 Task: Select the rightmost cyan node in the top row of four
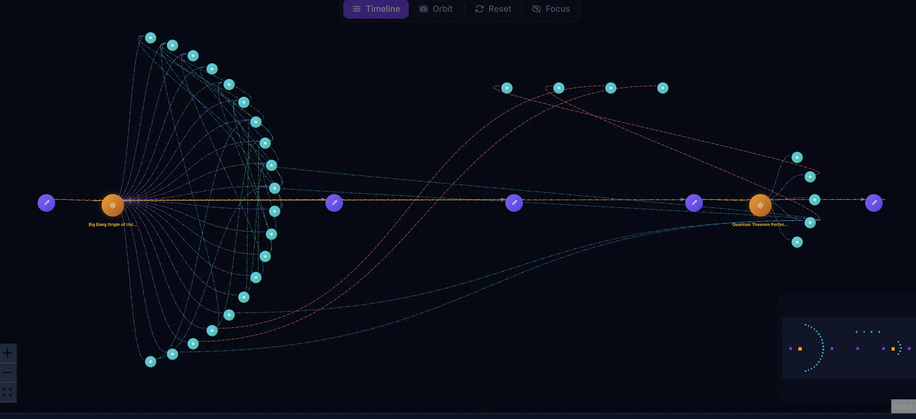(x=662, y=88)
